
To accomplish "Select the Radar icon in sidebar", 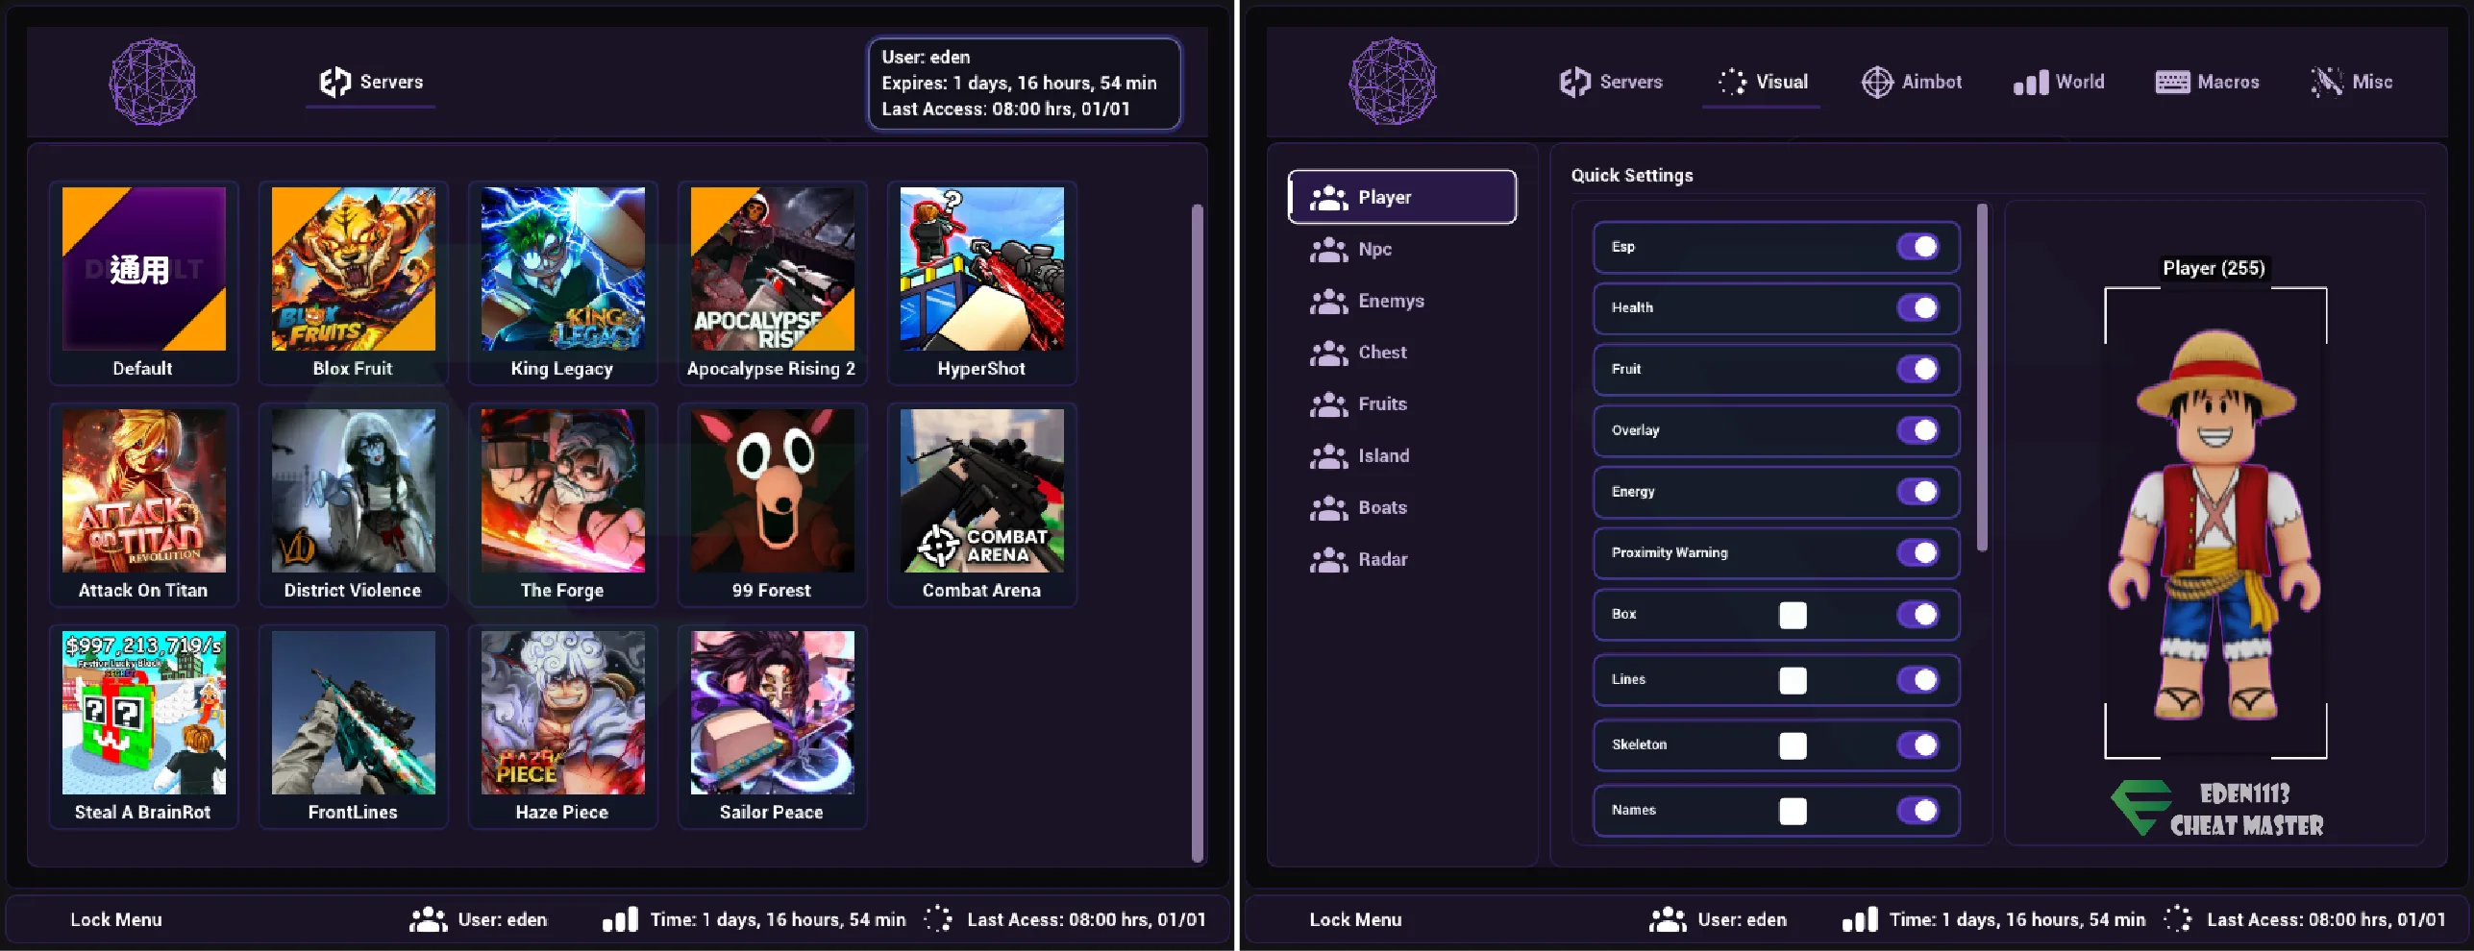I will tap(1328, 560).
